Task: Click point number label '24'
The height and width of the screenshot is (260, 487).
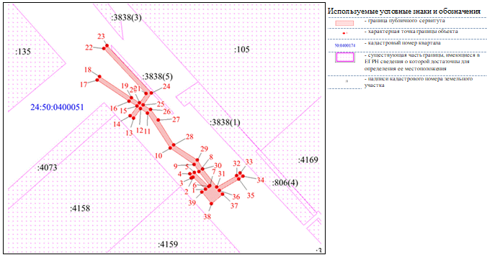Action: (x=166, y=86)
